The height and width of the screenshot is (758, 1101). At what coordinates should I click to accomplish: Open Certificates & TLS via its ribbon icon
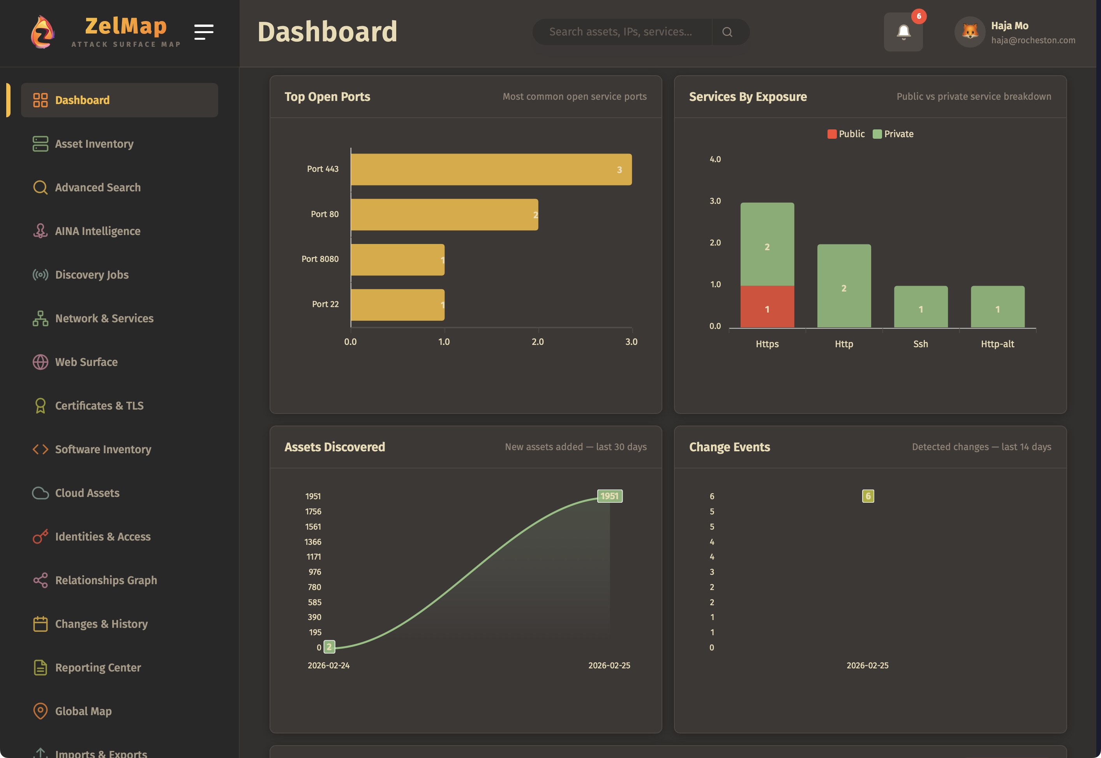click(41, 406)
